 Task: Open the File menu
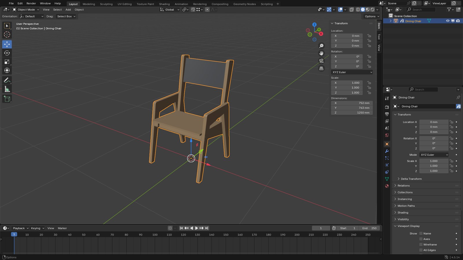11,3
